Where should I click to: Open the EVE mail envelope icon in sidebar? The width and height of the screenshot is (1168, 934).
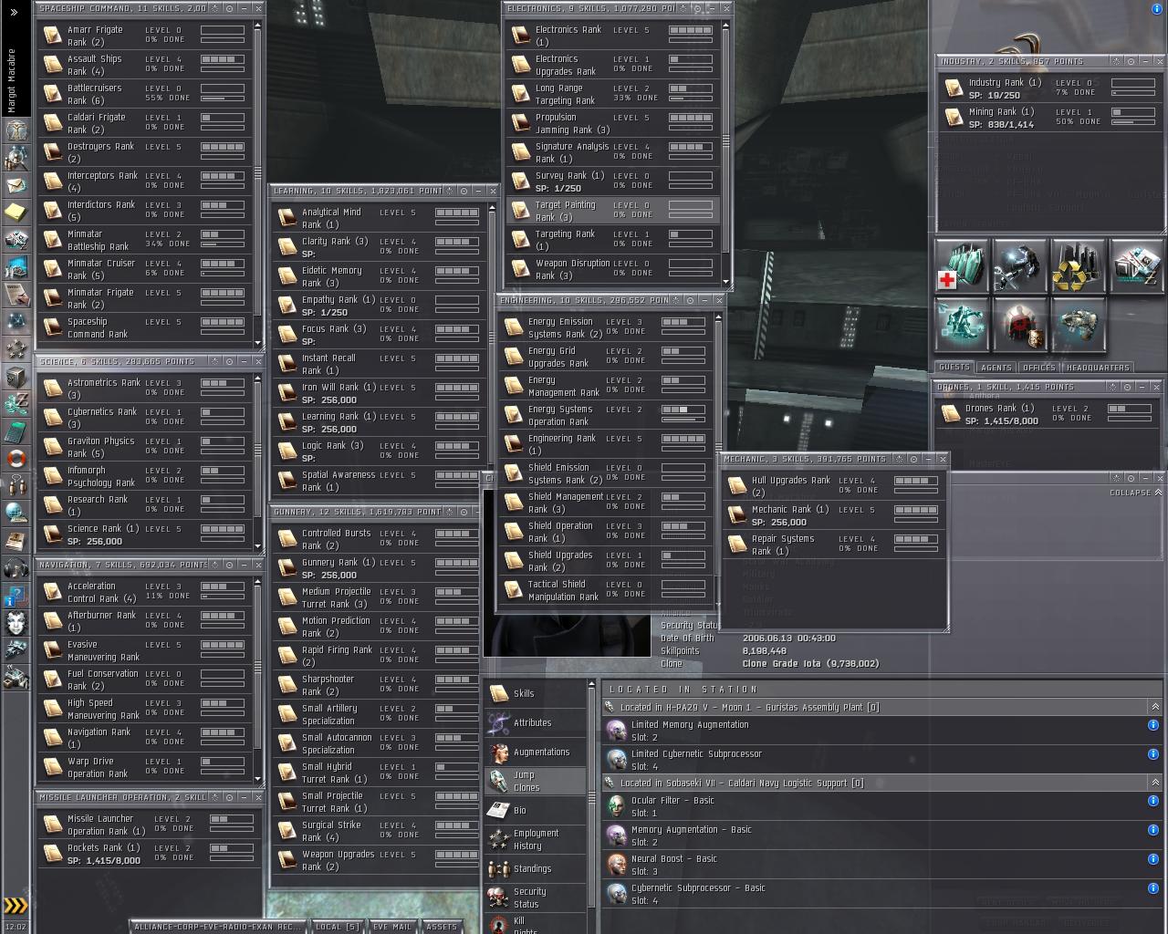click(x=16, y=184)
